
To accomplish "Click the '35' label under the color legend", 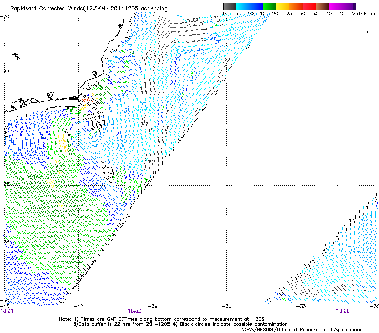I will coord(315,13).
